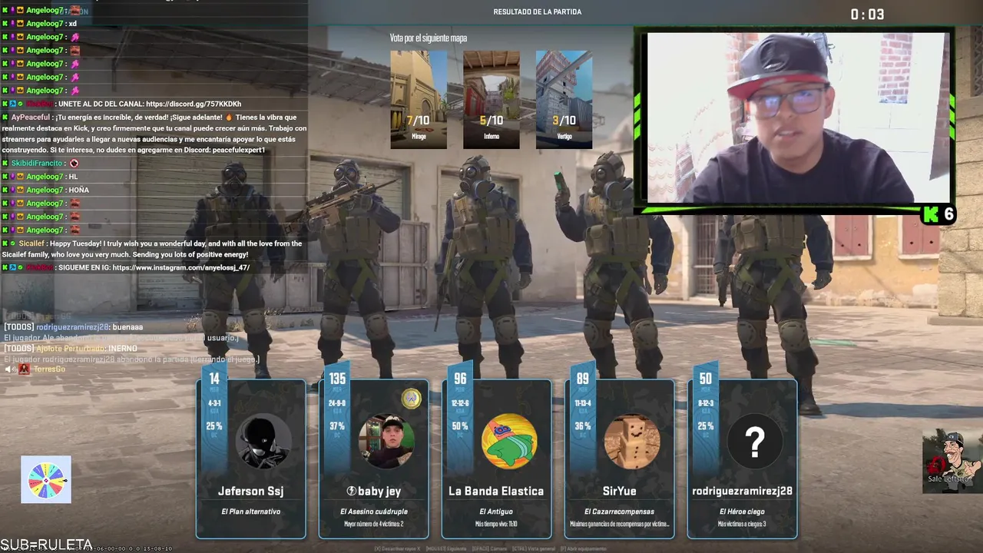The width and height of the screenshot is (983, 553).
Task: Open the discord.gg/757KKDKh invite link
Action: coord(194,104)
